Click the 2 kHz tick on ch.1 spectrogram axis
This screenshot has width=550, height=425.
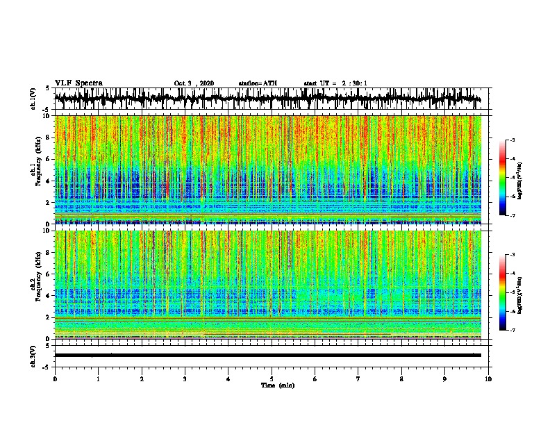(x=48, y=203)
